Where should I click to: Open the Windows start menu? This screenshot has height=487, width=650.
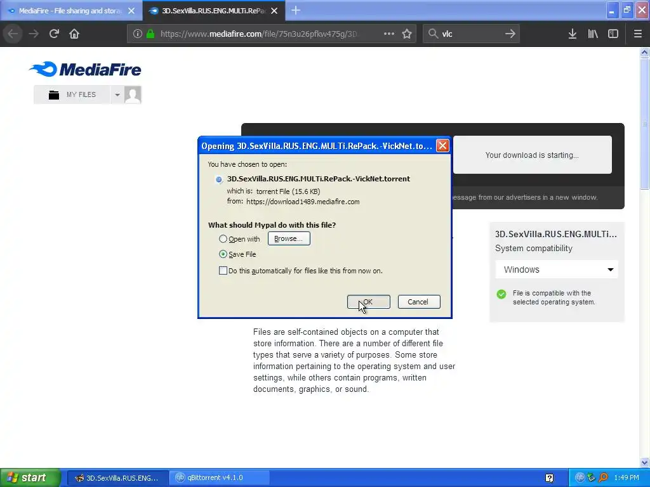(x=30, y=477)
